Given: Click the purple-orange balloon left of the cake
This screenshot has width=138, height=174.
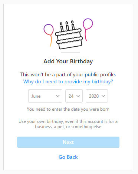Looking at the screenshot, I should pyautogui.click(x=49, y=35).
